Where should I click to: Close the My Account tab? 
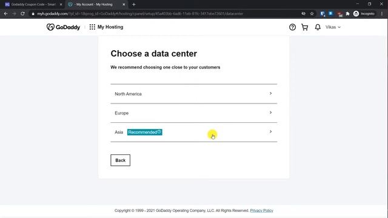tap(124, 4)
